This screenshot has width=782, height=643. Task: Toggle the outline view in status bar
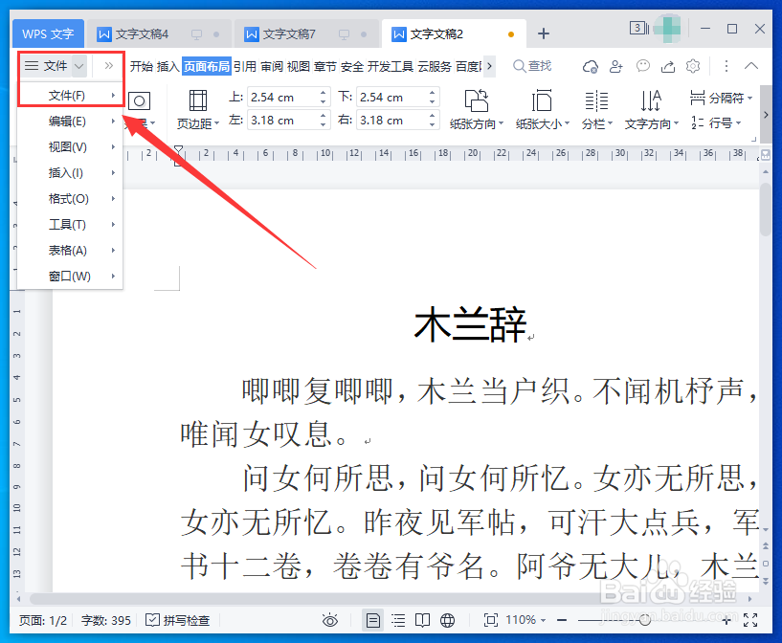398,620
